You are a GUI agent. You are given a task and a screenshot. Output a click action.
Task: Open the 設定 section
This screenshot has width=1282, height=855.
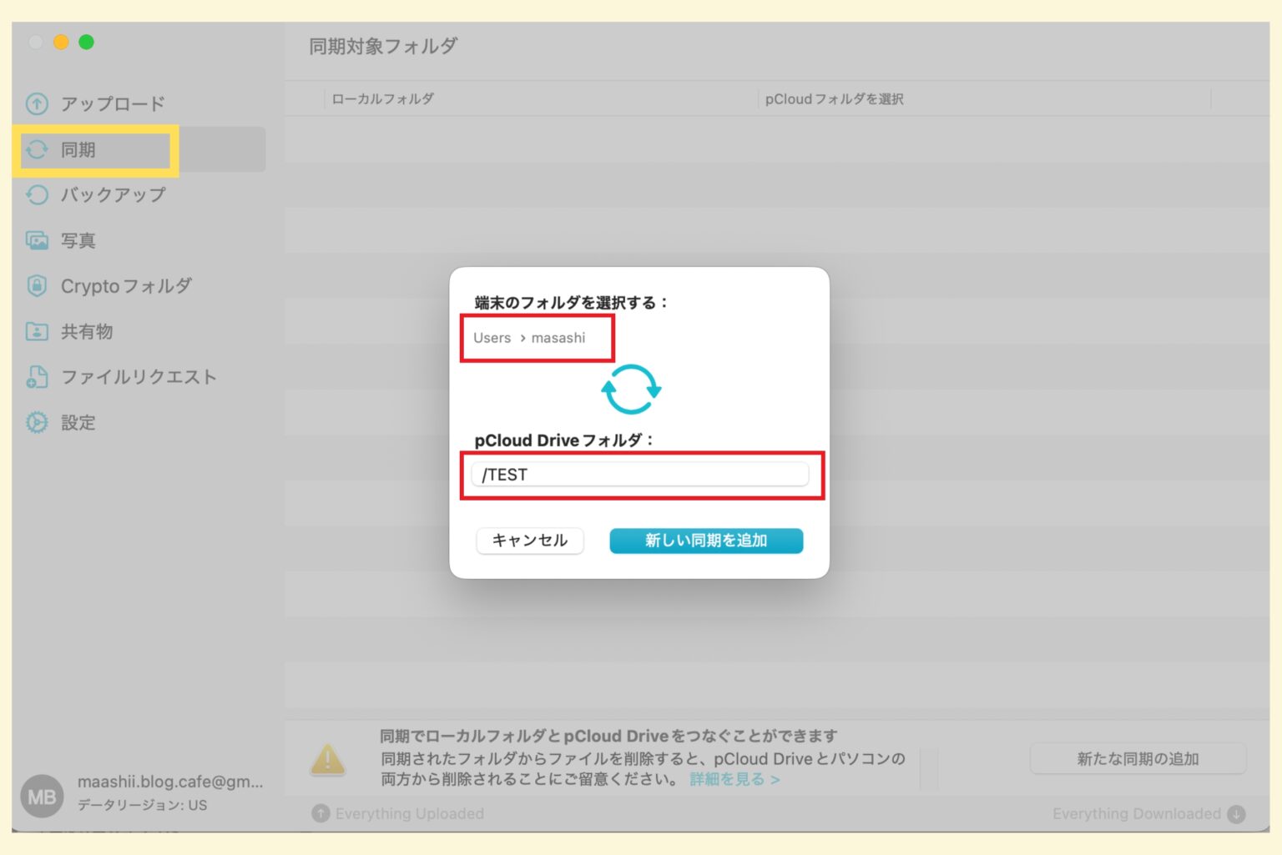coord(78,423)
